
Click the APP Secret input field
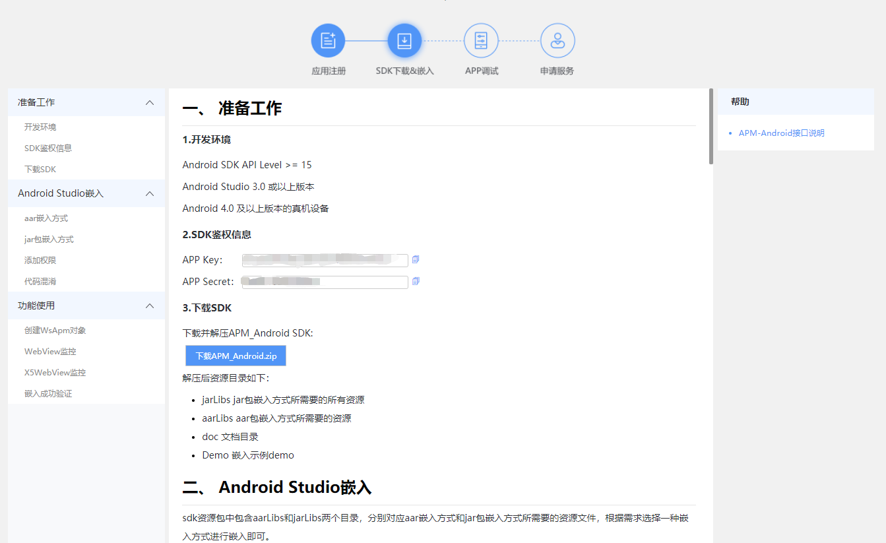click(x=325, y=282)
